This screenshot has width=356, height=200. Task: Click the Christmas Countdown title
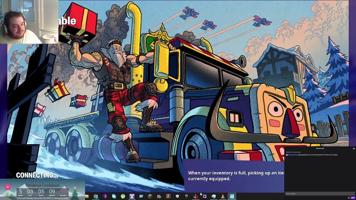pos(43,185)
